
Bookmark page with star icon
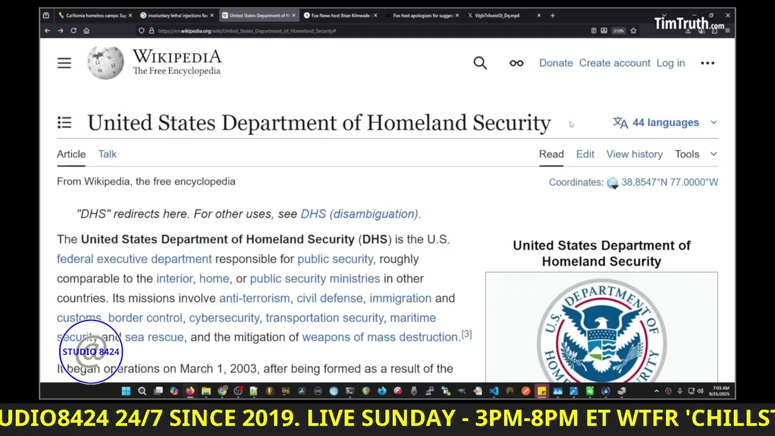[x=633, y=30]
